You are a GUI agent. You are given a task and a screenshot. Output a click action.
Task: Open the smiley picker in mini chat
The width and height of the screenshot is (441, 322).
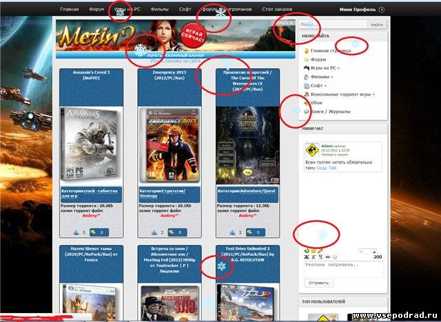coord(314,251)
